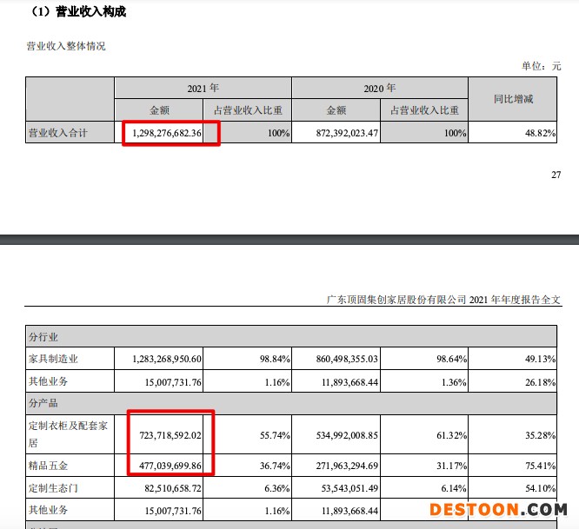Click the ratio 55.74%
This screenshot has width=579, height=529.
275,435
